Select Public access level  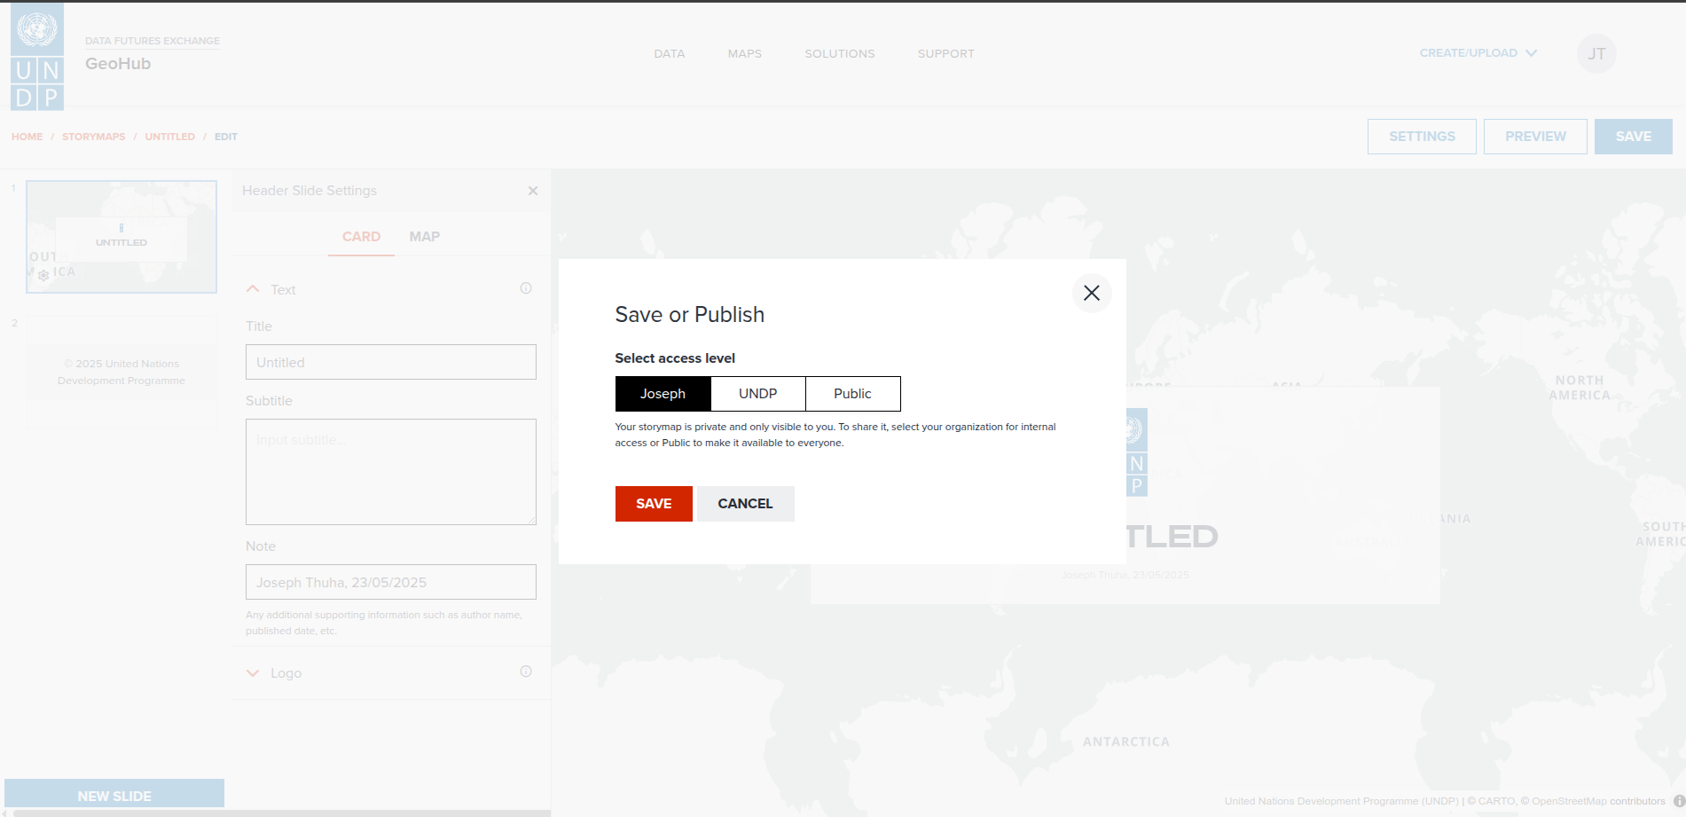(x=852, y=394)
